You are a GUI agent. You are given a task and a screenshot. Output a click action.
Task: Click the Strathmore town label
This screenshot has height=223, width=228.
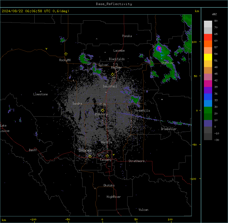(x=136, y=161)
